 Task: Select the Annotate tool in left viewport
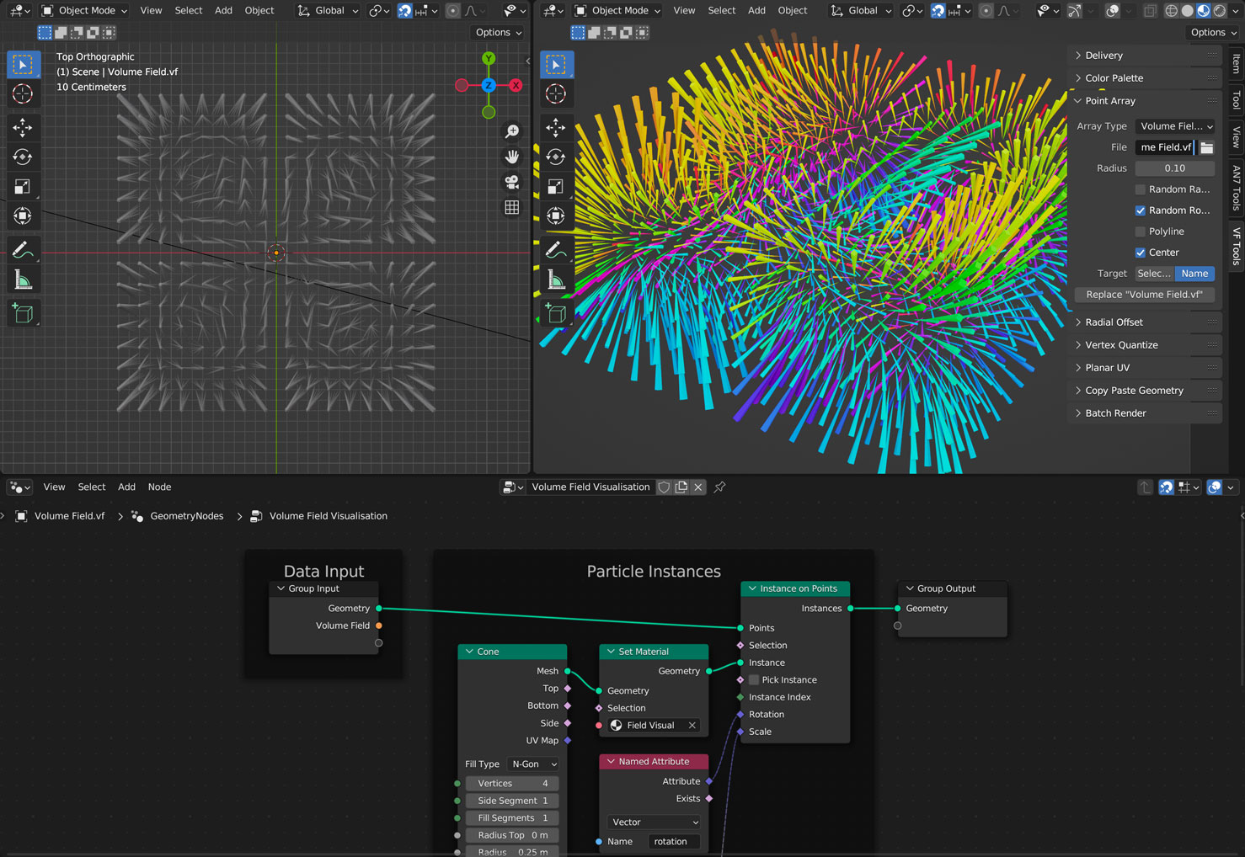(23, 250)
